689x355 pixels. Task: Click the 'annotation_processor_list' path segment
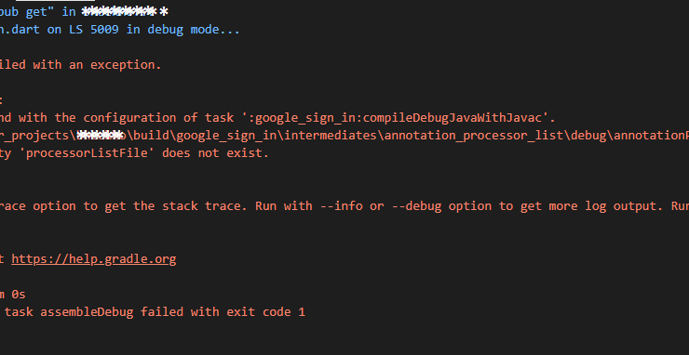click(474, 136)
